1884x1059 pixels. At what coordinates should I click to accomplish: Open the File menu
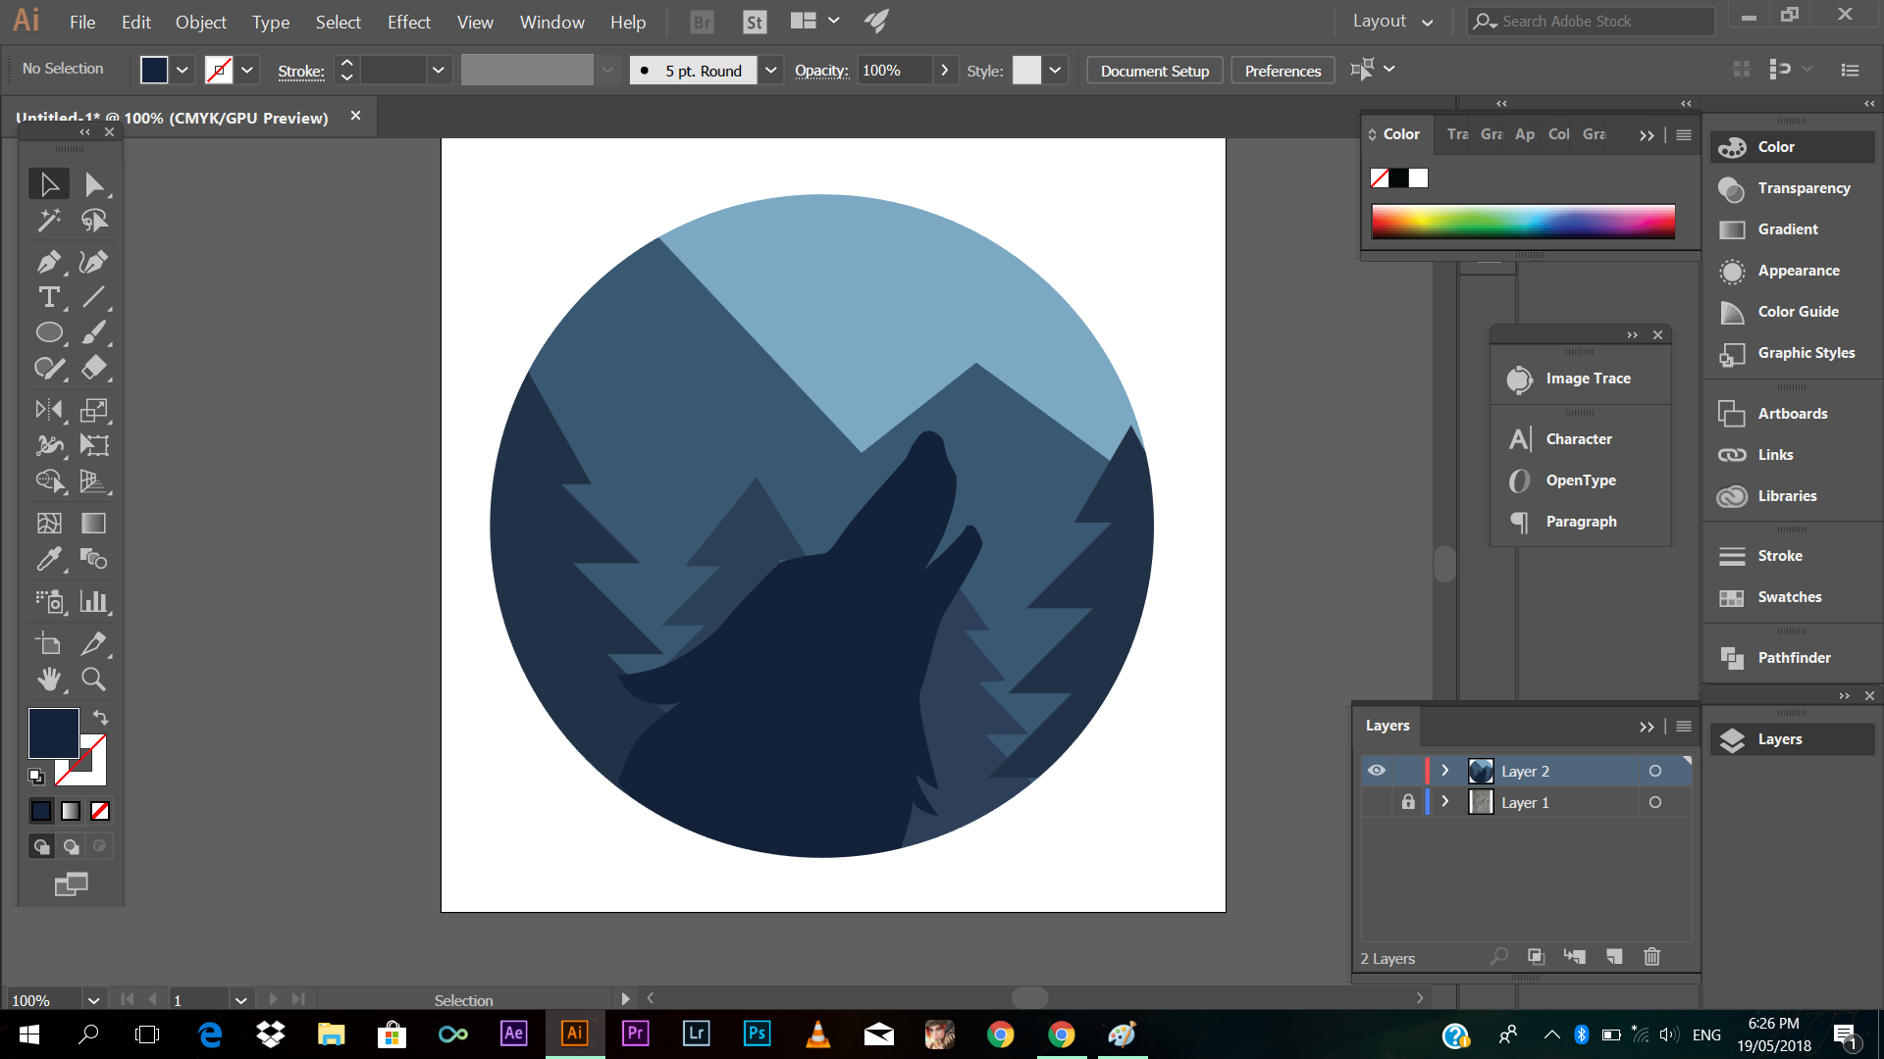coord(82,22)
